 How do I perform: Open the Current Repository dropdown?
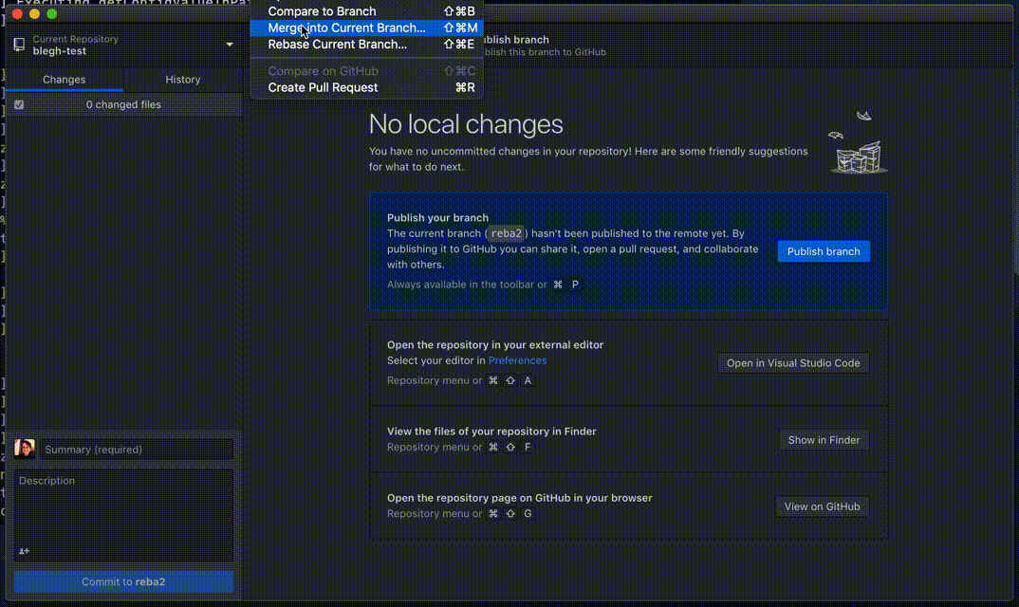(x=123, y=44)
